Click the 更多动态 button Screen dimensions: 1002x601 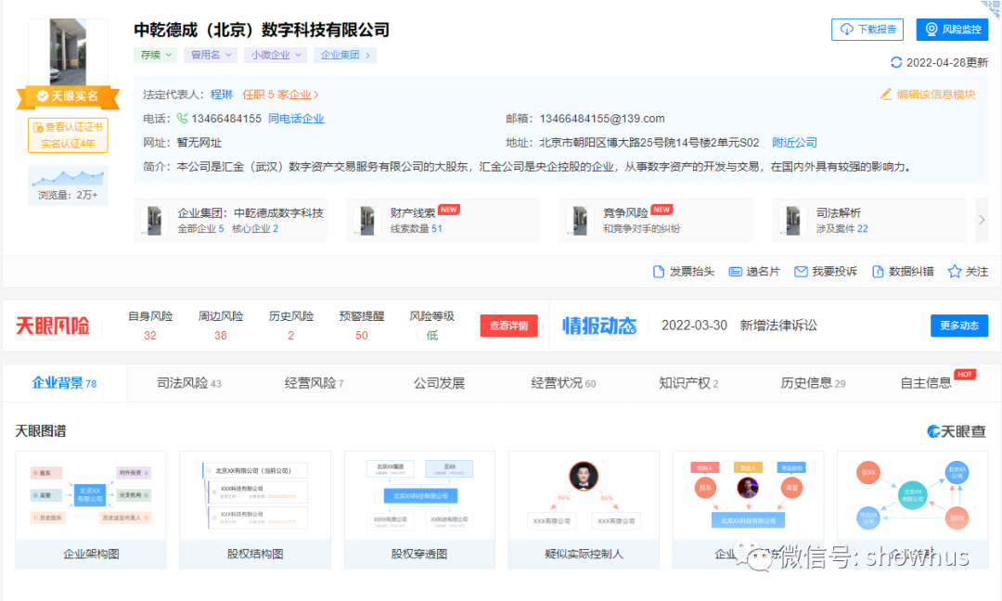(959, 326)
